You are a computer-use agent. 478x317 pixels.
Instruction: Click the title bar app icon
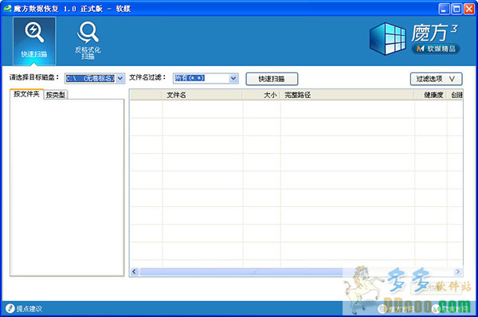pos(7,9)
